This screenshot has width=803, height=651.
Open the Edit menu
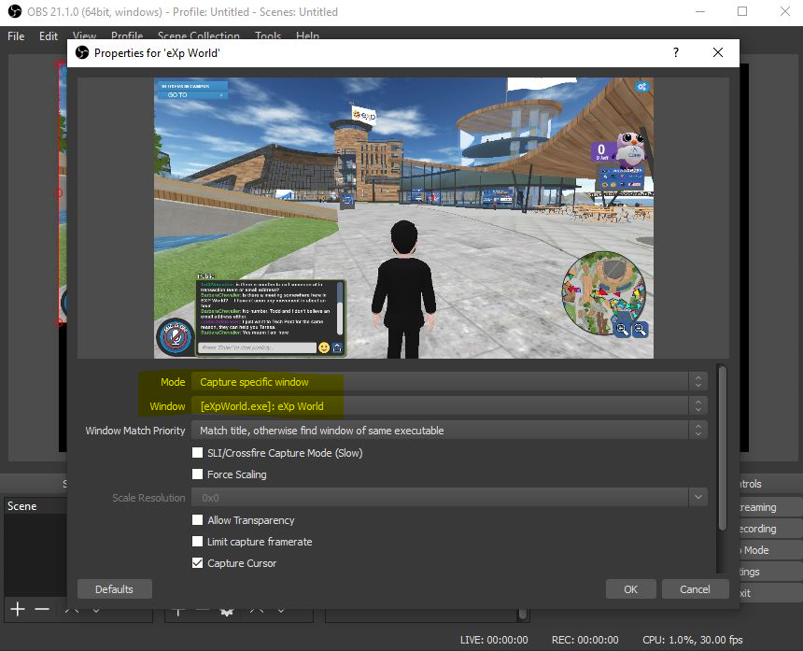pos(49,35)
